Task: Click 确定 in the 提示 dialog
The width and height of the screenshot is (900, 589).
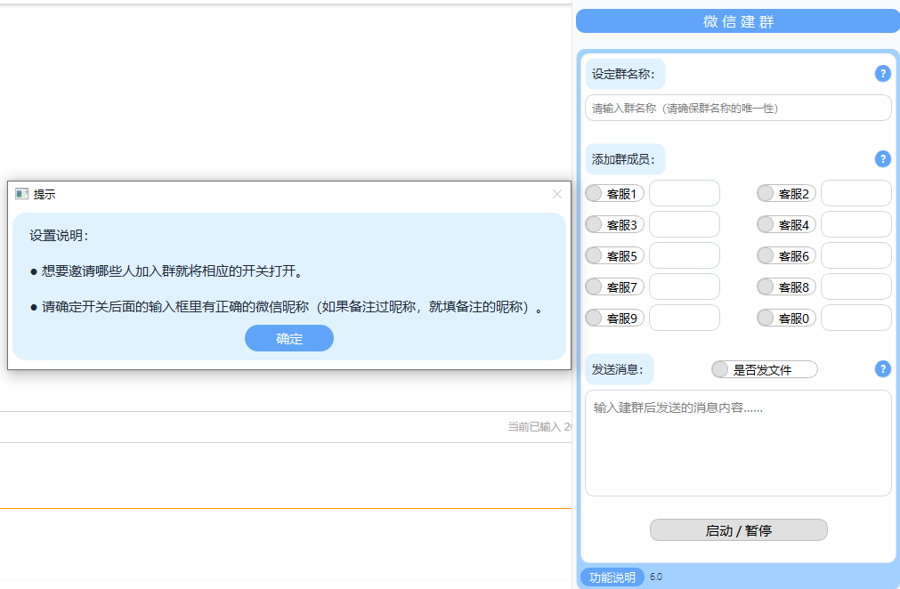Action: click(288, 338)
